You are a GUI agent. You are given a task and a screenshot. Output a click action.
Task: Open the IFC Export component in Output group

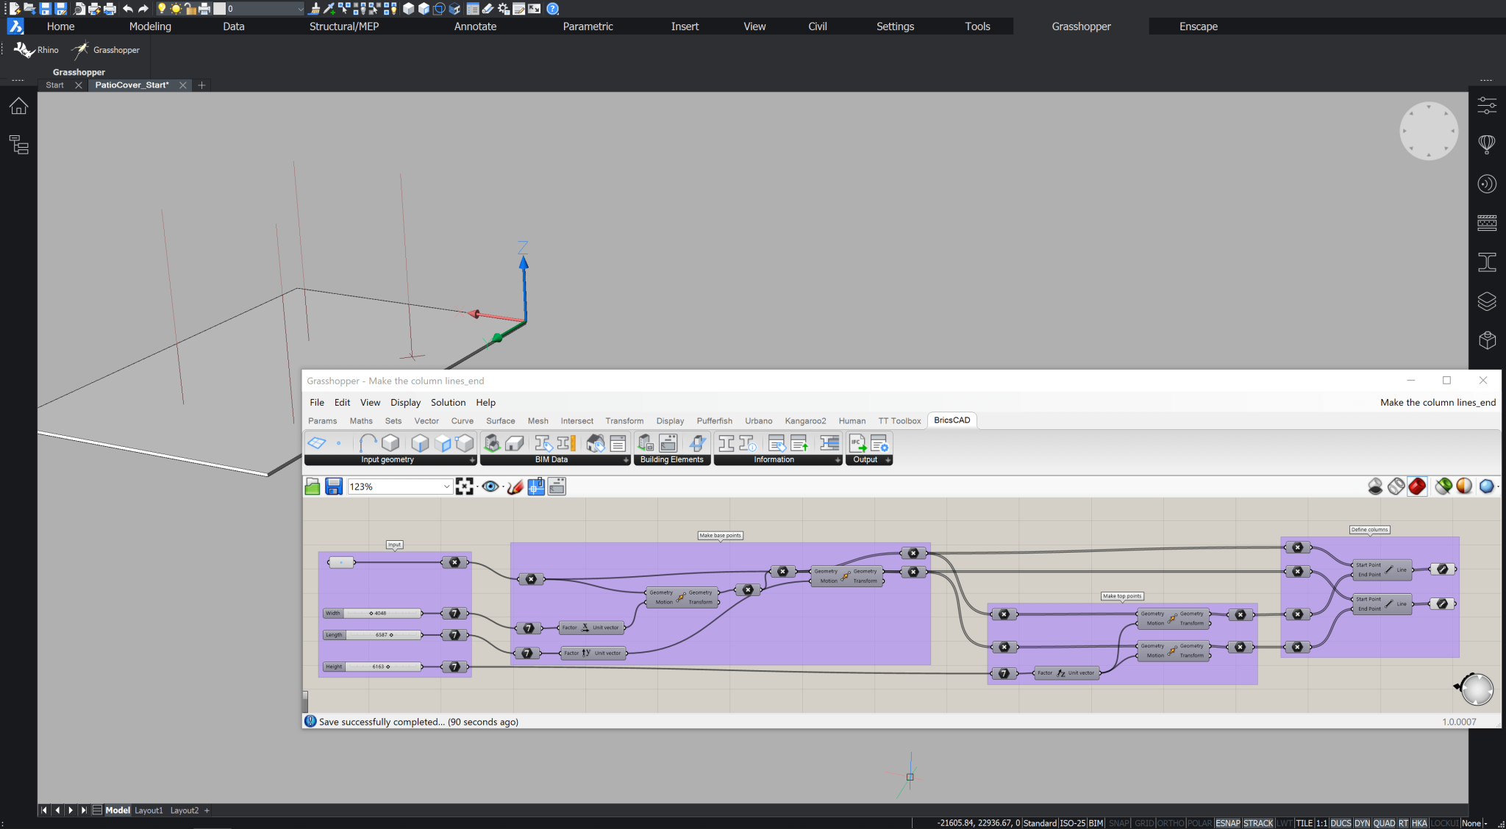coord(857,443)
